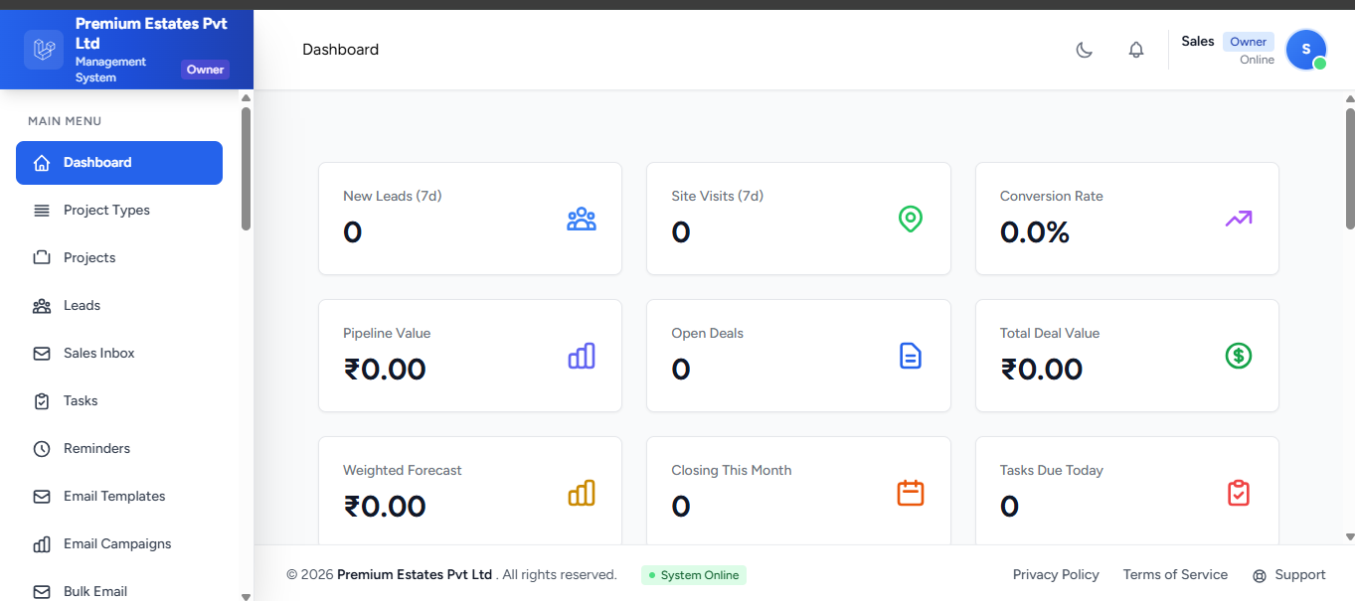The width and height of the screenshot is (1355, 601).
Task: Toggle dark mode with the moon icon
Action: pyautogui.click(x=1084, y=49)
